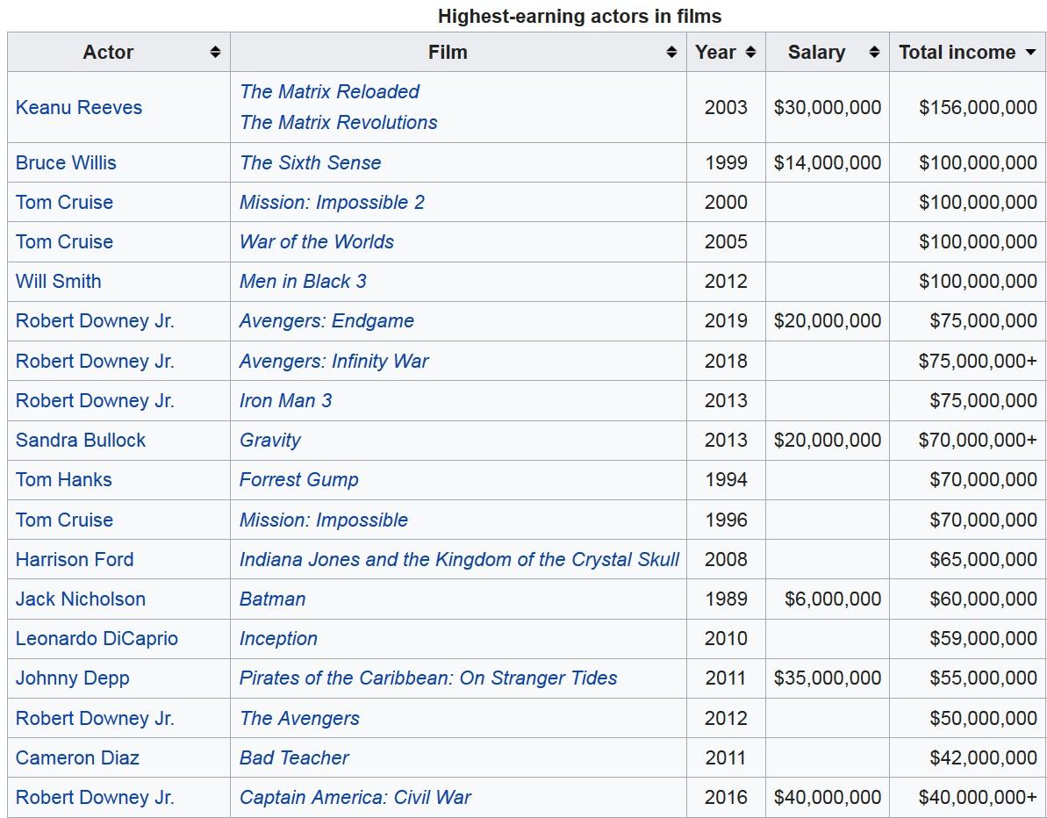This screenshot has height=818, width=1047.
Task: Sort table by Salary column arrows
Action: point(874,52)
